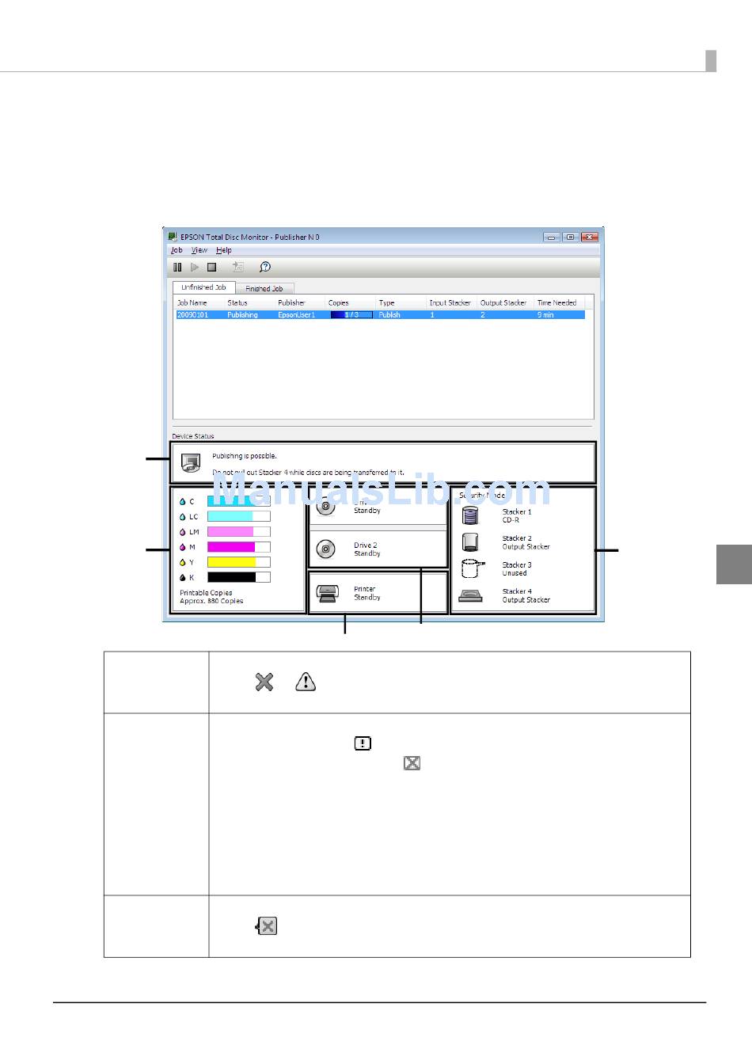Open the Job menu
This screenshot has height=1064, width=752.
tap(177, 250)
